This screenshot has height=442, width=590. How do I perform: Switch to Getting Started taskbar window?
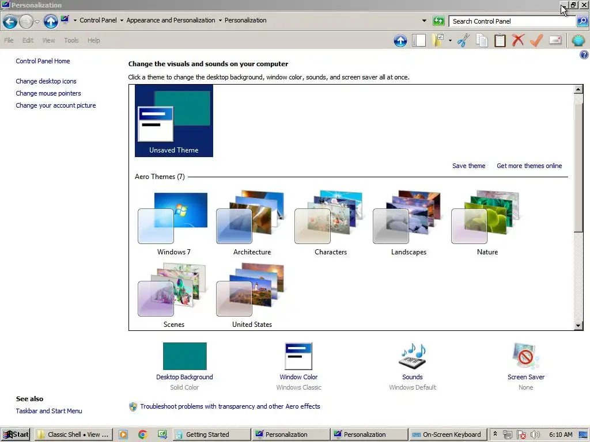[212, 435]
